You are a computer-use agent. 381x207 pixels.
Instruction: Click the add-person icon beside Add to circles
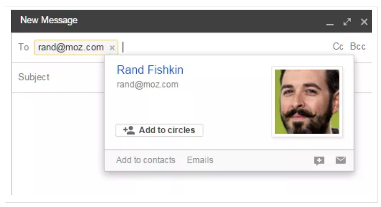129,130
